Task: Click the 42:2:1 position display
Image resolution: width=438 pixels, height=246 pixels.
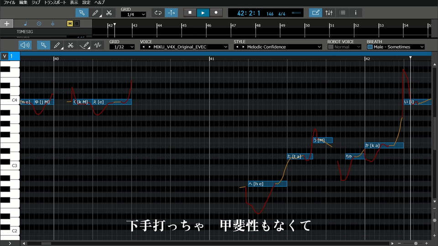Action: [x=249, y=13]
